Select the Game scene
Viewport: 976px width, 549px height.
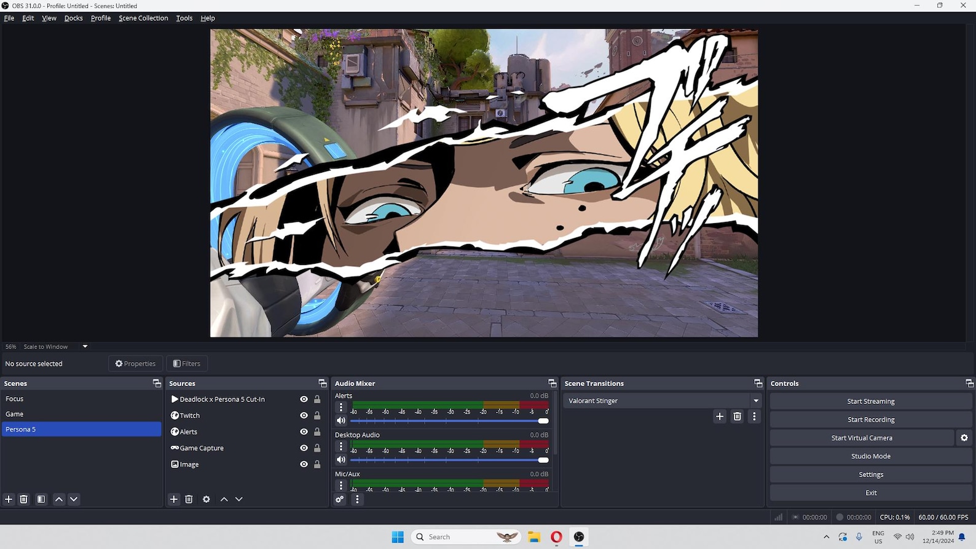(81, 414)
